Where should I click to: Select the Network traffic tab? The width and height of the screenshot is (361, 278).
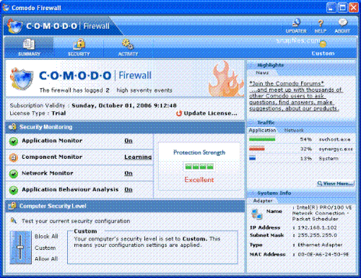click(294, 130)
